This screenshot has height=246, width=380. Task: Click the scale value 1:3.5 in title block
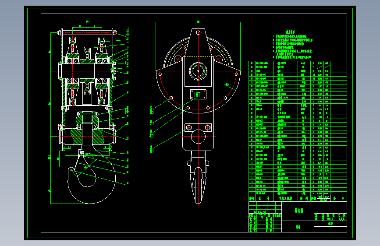pos(342,219)
